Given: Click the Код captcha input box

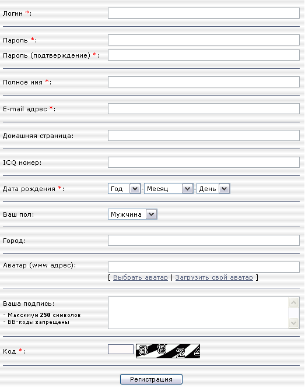Looking at the screenshot, I should pyautogui.click(x=121, y=350).
